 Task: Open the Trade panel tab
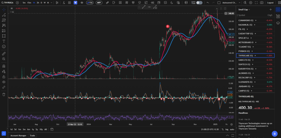click(32, 136)
